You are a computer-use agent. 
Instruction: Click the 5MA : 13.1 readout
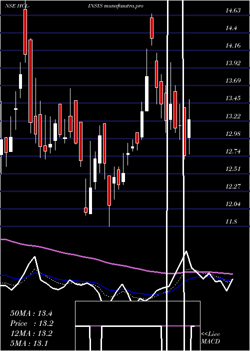coord(29,343)
